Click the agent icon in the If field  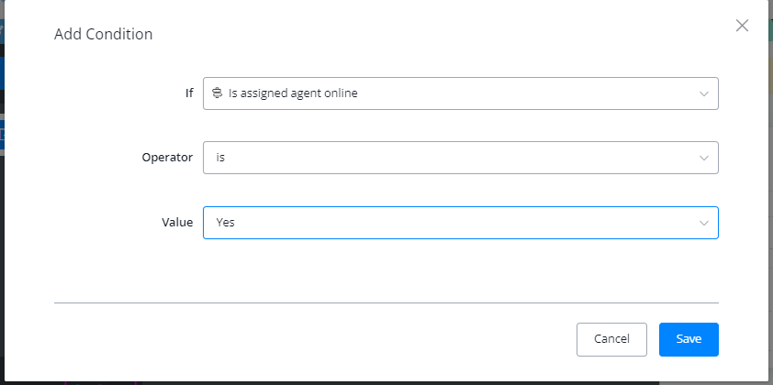tap(218, 93)
